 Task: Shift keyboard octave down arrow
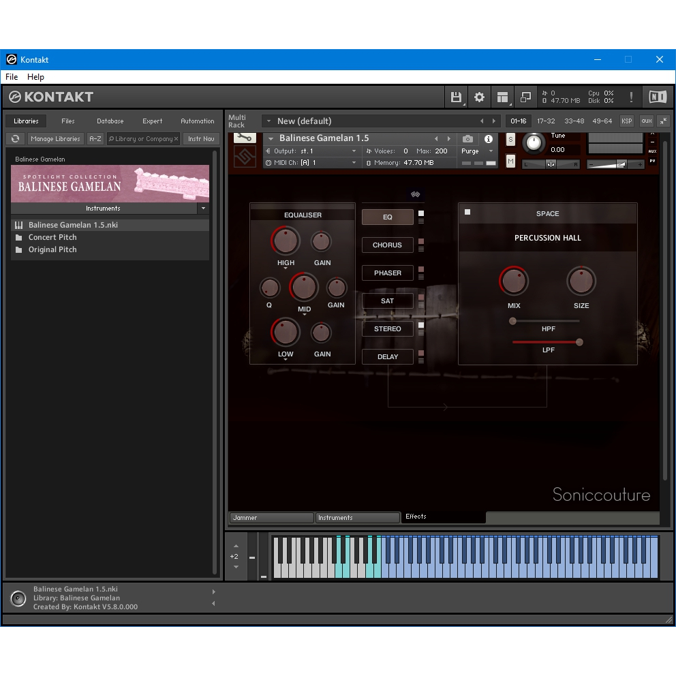click(236, 567)
